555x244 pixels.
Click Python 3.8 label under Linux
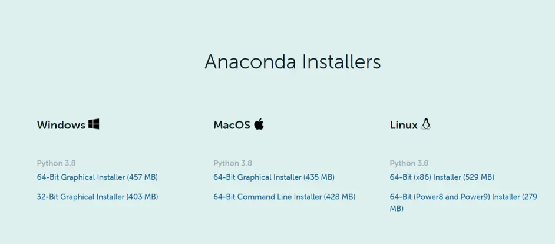tap(409, 163)
